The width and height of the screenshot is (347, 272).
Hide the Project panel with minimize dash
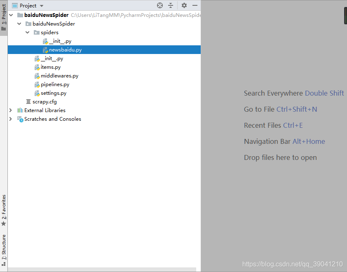[x=195, y=5]
